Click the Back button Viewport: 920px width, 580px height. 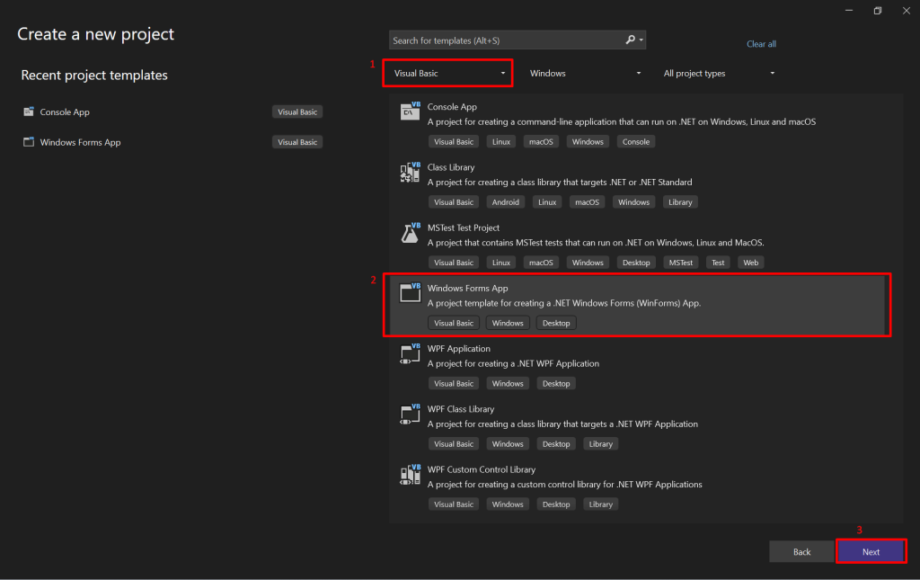click(x=801, y=552)
